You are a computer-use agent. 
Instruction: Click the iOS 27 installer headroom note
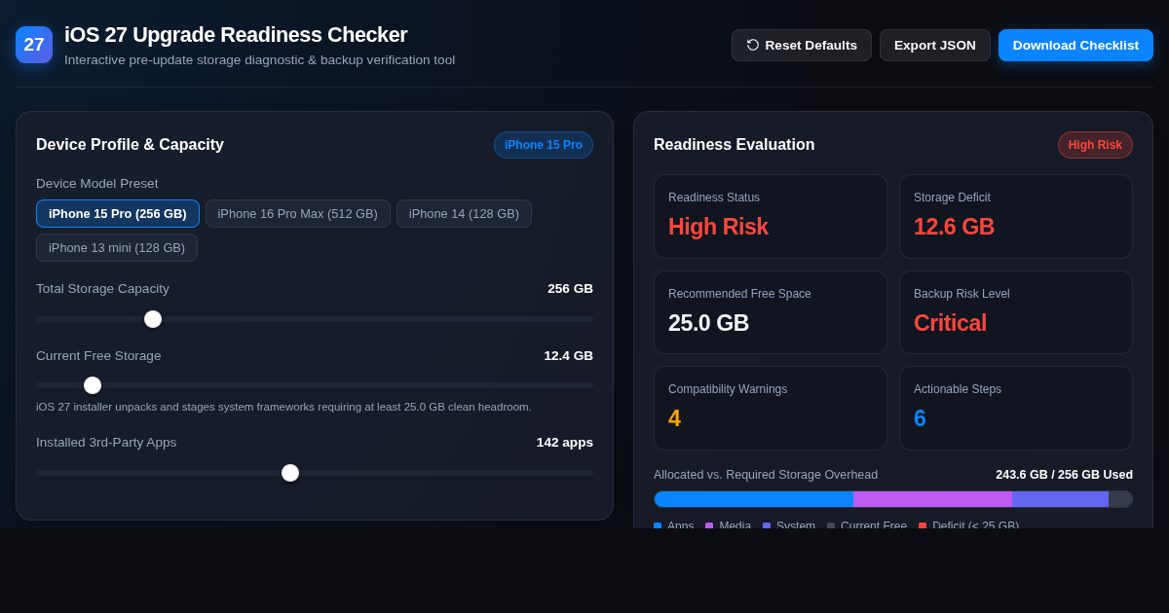[x=283, y=407]
